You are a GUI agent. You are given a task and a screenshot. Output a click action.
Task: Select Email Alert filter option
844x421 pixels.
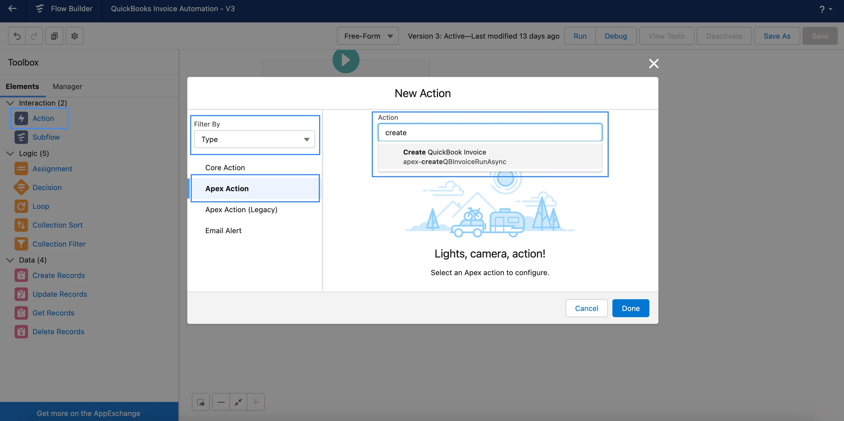pos(223,231)
